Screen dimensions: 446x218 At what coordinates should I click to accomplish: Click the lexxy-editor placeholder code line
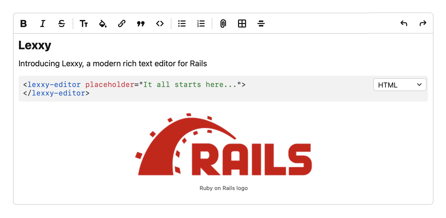point(134,84)
